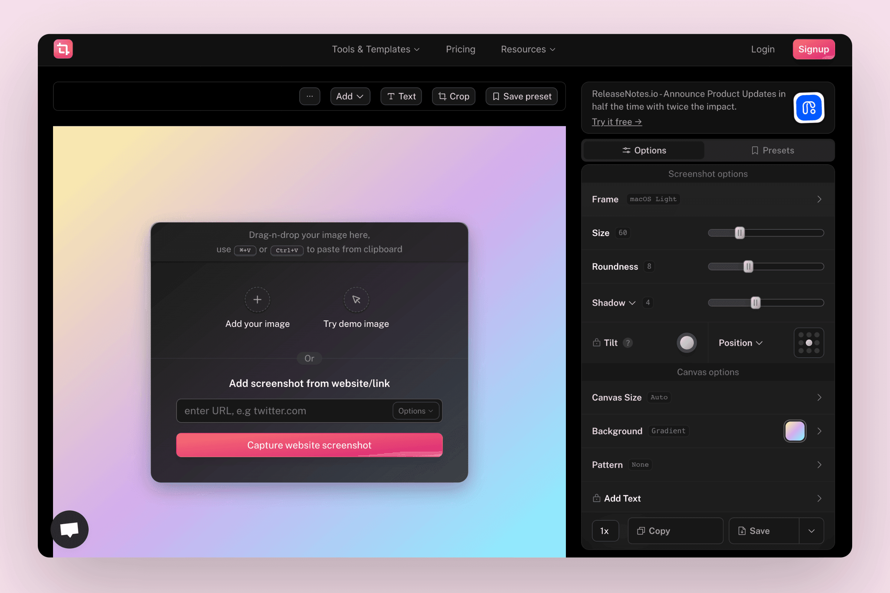Open the Tools & Templates menu
This screenshot has height=593, width=890.
click(x=375, y=50)
